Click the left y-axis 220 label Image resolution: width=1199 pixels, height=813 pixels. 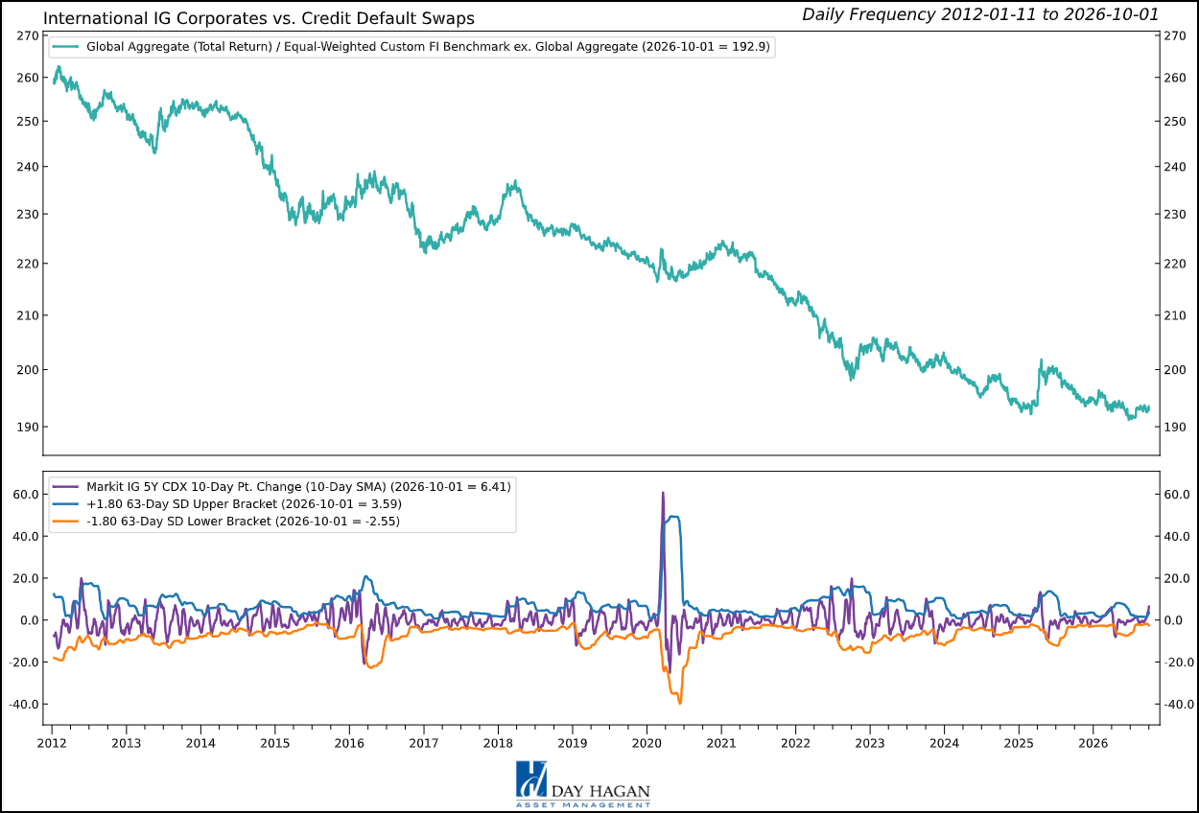(x=27, y=264)
